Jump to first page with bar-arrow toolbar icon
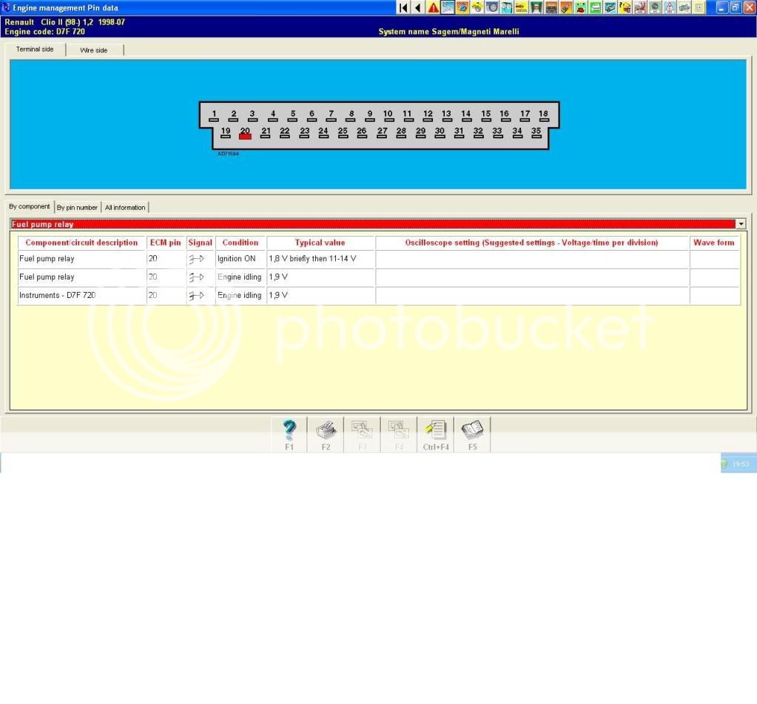The width and height of the screenshot is (757, 704). 403,7
